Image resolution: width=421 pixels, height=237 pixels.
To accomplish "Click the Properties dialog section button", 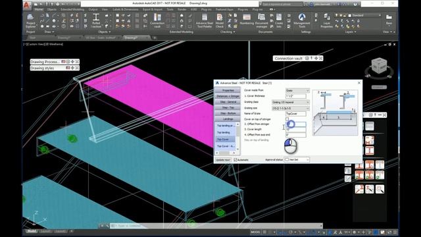I will point(228,91).
